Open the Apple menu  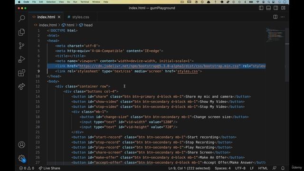pyautogui.click(x=19, y=2)
